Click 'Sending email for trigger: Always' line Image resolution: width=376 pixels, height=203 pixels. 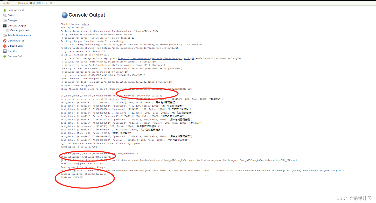tap(83, 167)
